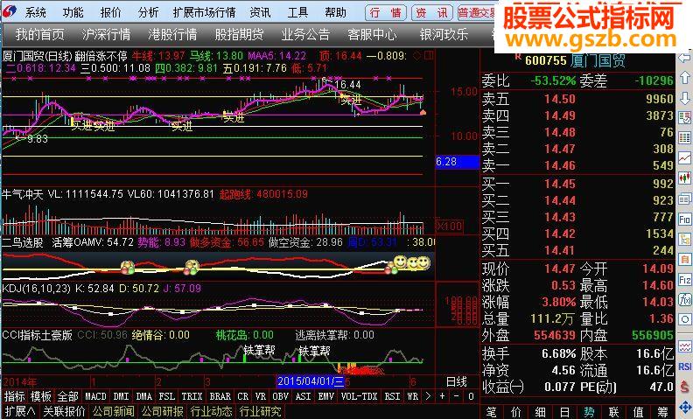Open the 公司新闻 tab

(113, 411)
